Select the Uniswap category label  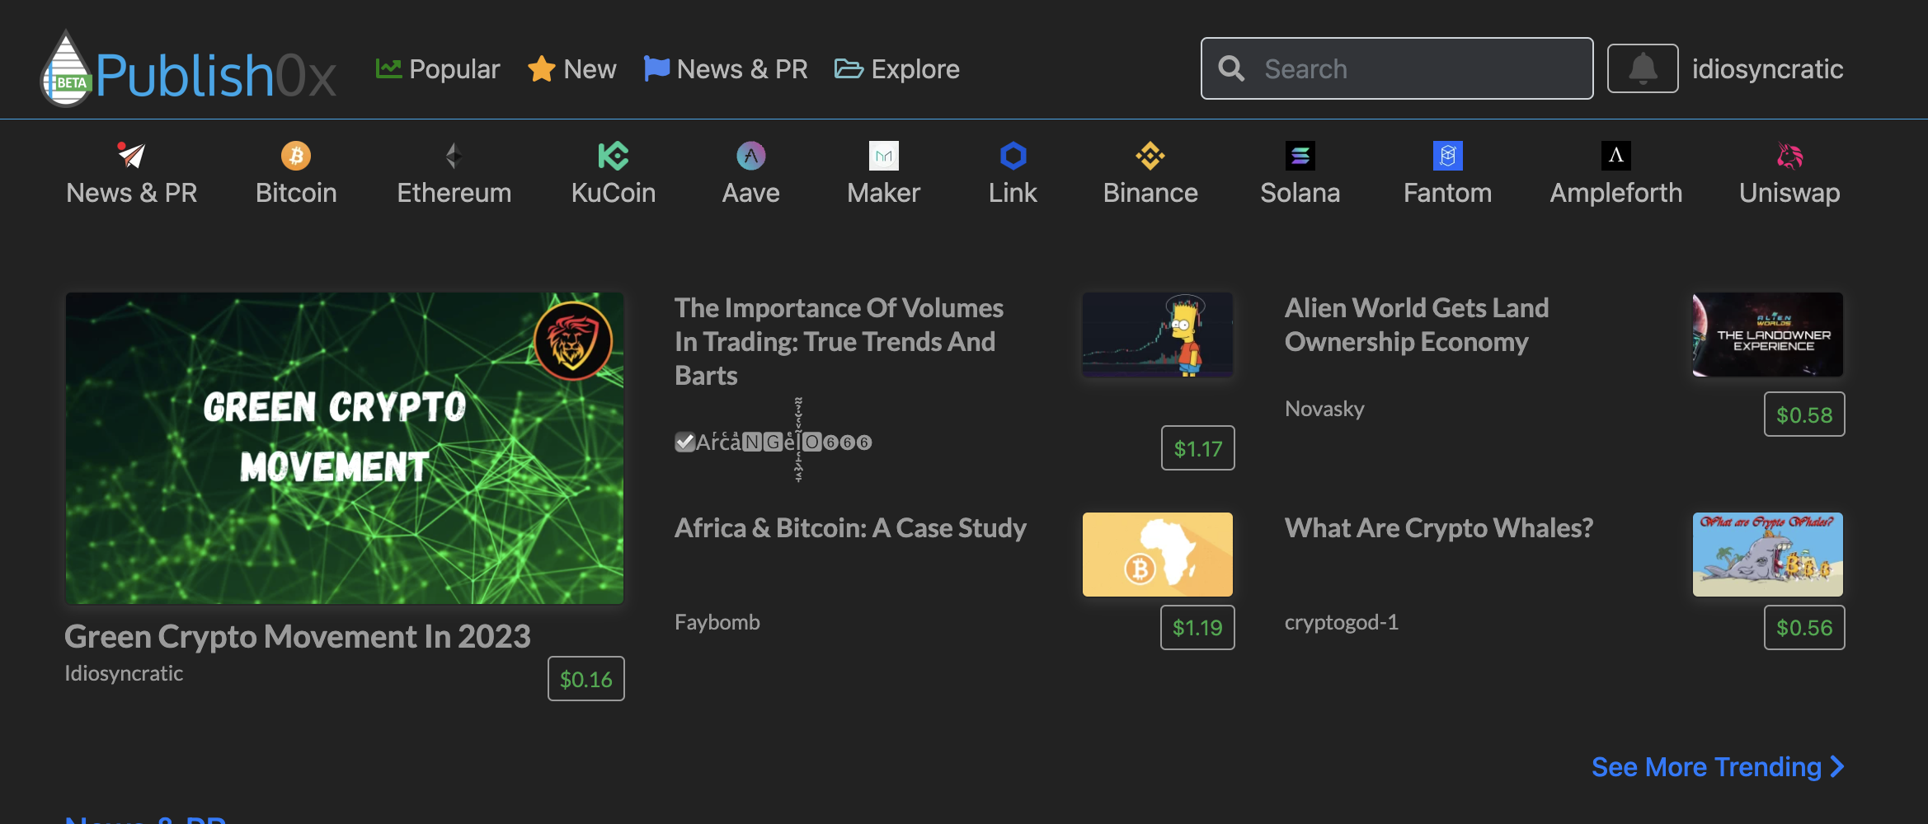(x=1789, y=193)
